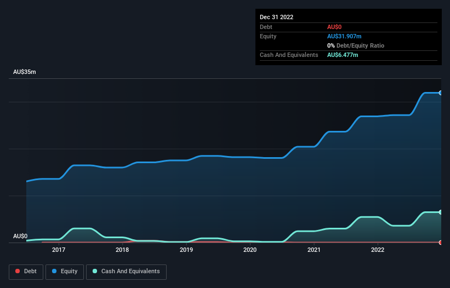Click the Cash endpoint marker at Dec 2022
The image size is (450, 288).
441,212
